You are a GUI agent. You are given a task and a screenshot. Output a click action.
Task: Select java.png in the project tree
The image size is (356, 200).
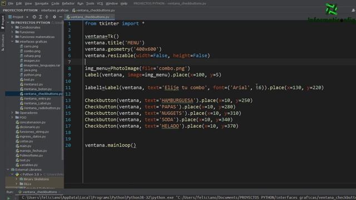31,70
